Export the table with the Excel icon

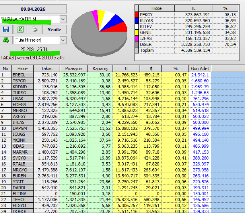pyautogui.click(x=20, y=29)
